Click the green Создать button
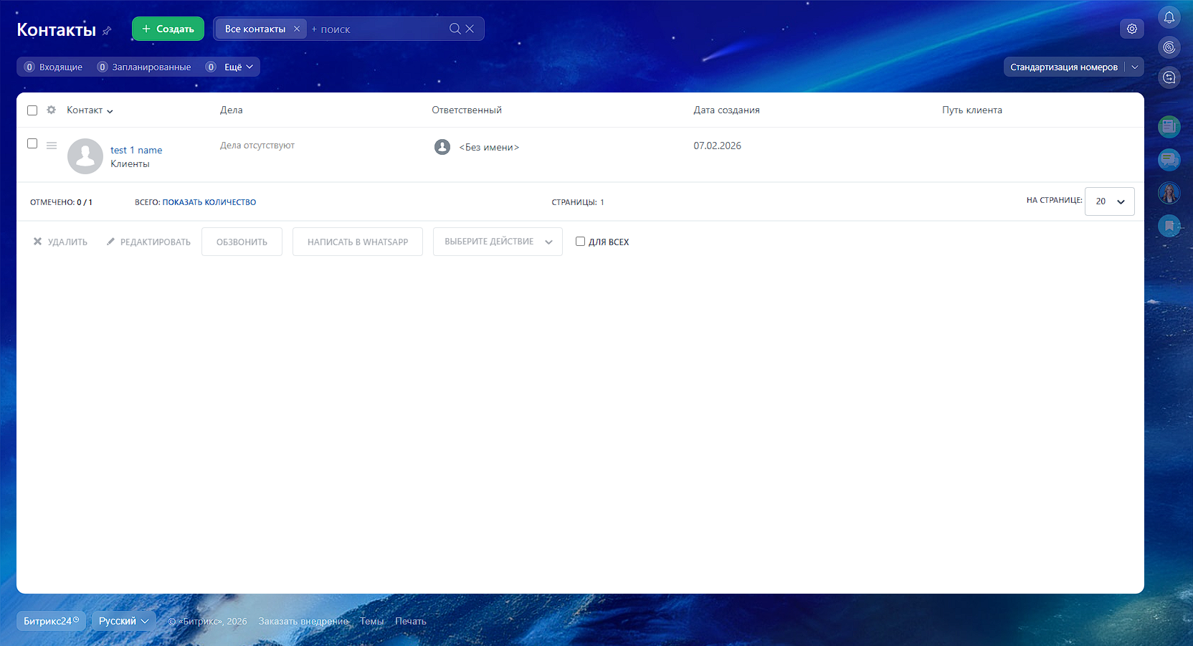1193x646 pixels. [168, 29]
